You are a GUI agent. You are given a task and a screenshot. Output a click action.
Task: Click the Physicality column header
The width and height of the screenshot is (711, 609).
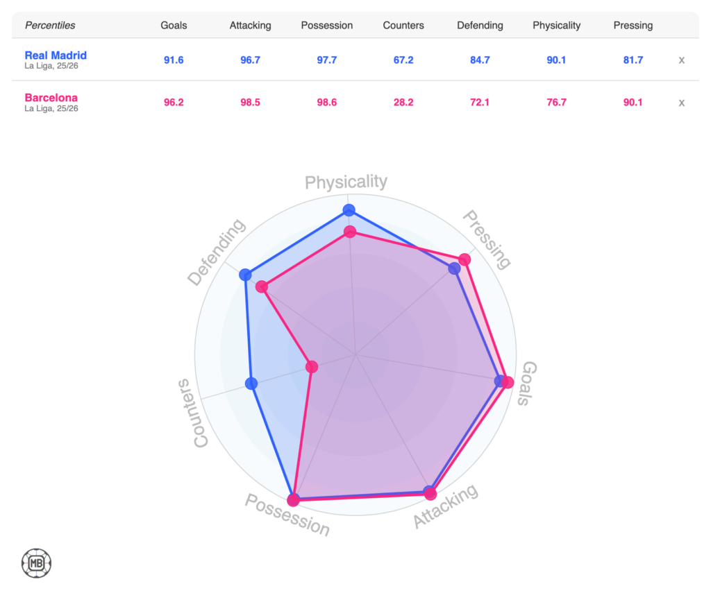tap(556, 26)
